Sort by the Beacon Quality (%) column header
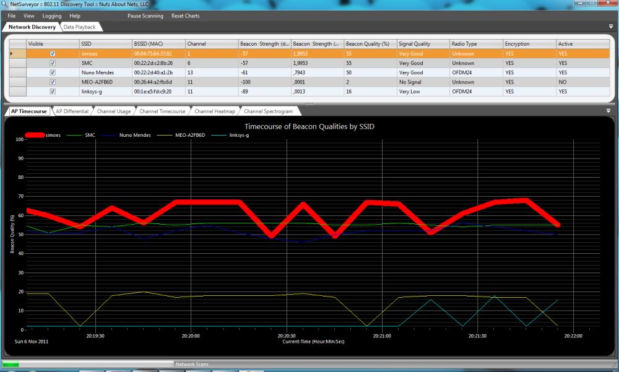 coord(370,44)
